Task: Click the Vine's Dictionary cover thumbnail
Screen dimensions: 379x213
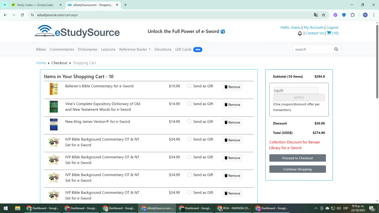Action: tap(54, 107)
